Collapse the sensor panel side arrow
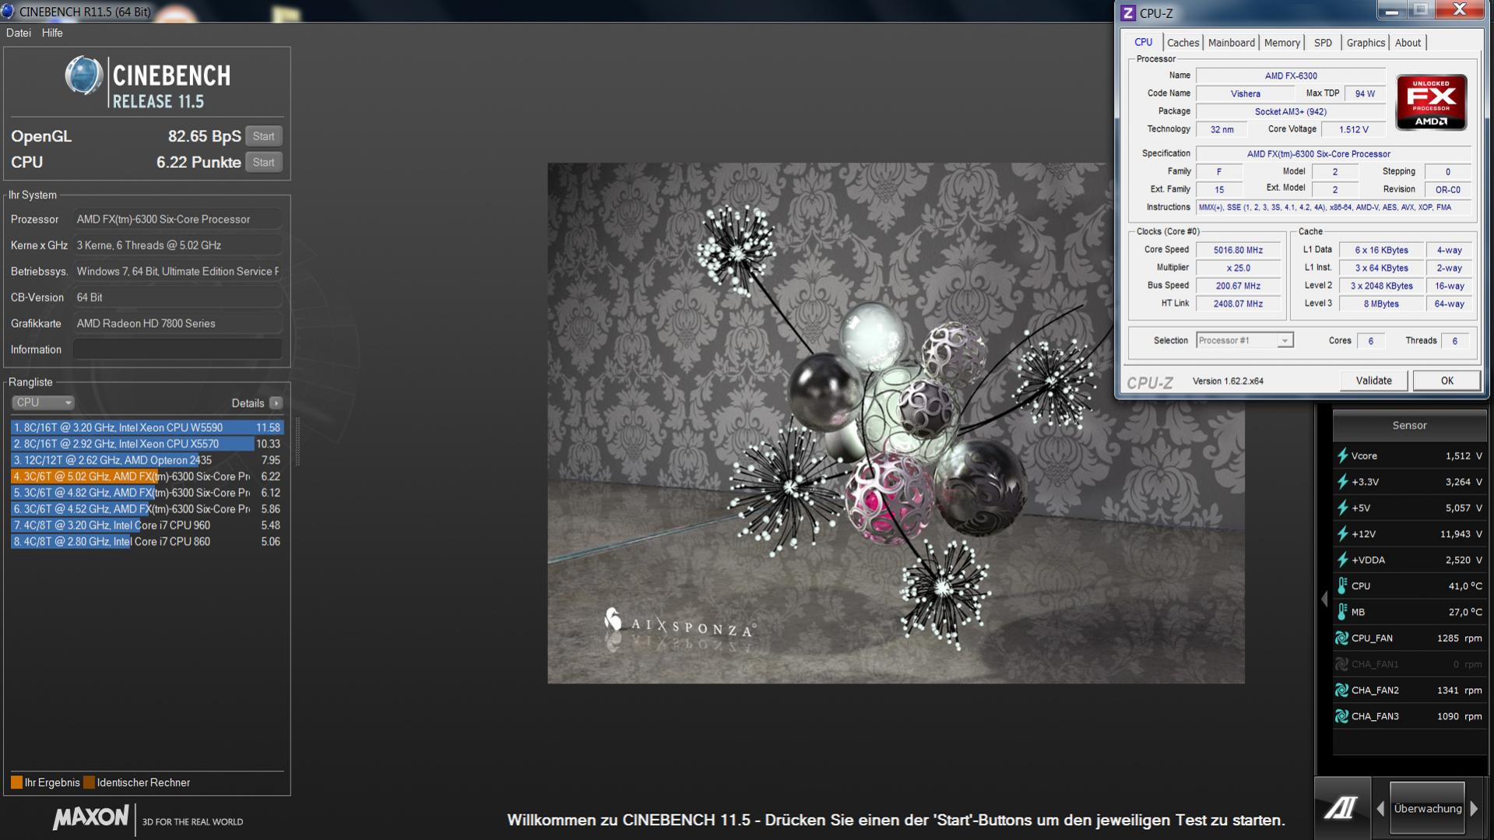Screen dimensions: 1494x840 point(1324,599)
